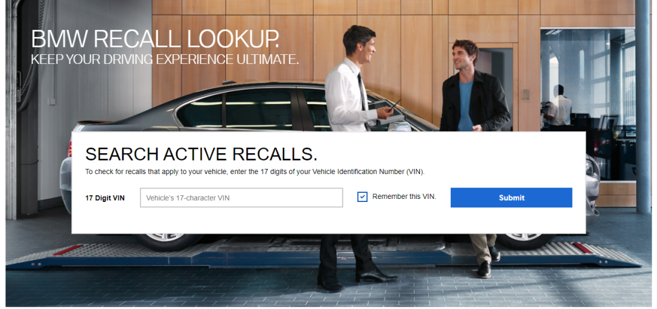Click the red reflector on left ramp

[x=68, y=249]
